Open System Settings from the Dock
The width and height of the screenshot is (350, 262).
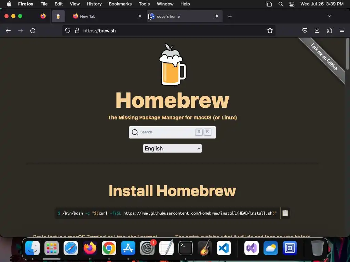point(147,248)
